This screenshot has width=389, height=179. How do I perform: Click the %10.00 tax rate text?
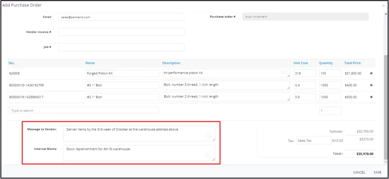point(337,141)
